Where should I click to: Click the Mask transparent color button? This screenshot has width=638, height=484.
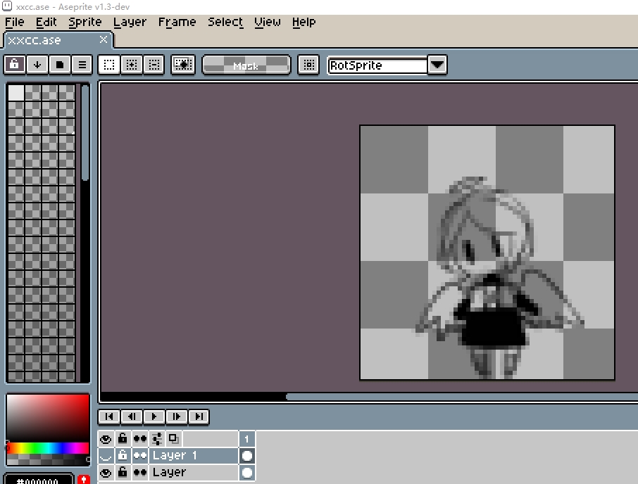coord(246,65)
